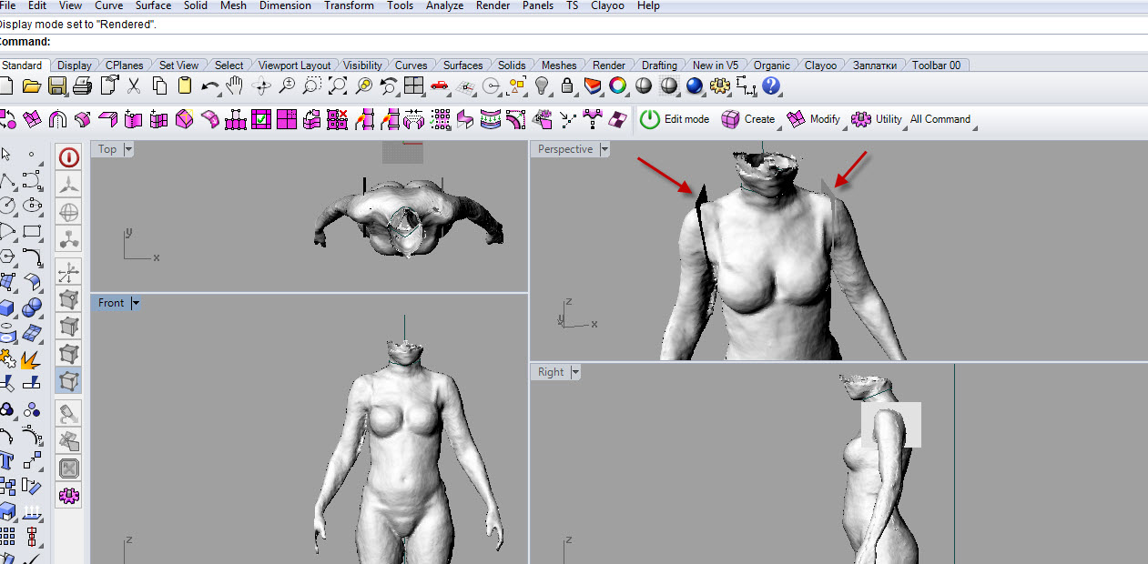Click the blue Help question mark icon
The width and height of the screenshot is (1148, 564).
pos(771,86)
